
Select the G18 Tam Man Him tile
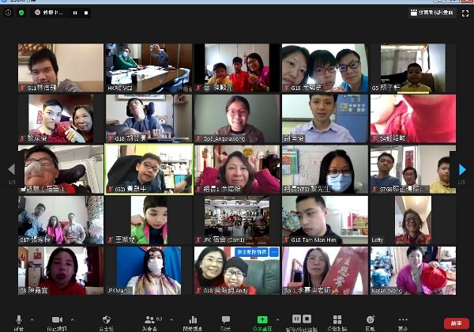coord(325,220)
